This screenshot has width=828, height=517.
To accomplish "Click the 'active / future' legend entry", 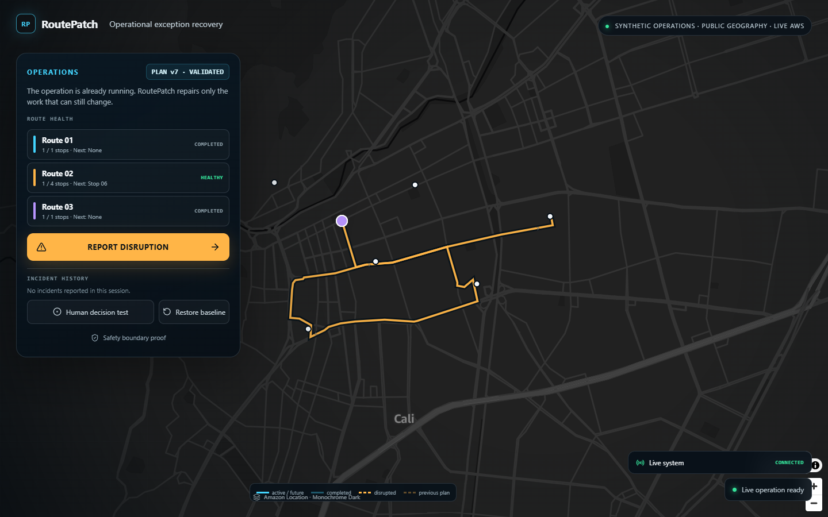I will (280, 493).
